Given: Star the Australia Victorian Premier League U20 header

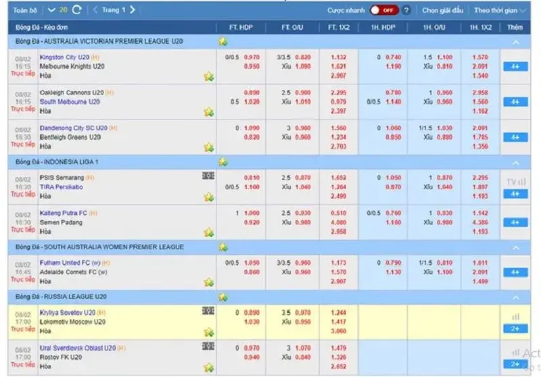Looking at the screenshot, I should pyautogui.click(x=223, y=41).
